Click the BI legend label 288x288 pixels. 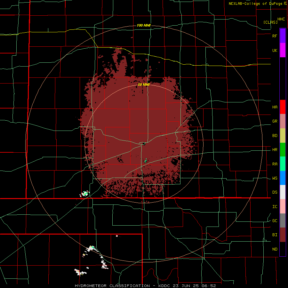pos(275,235)
